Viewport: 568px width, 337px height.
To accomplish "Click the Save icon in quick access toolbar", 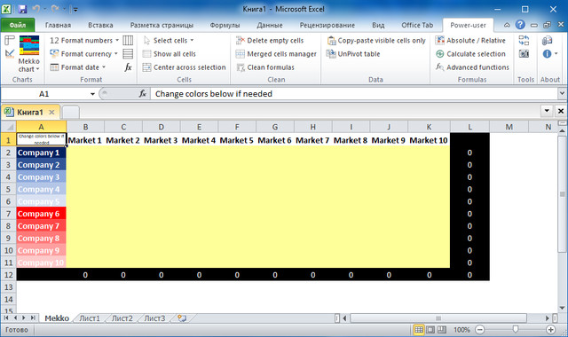I will [x=22, y=9].
